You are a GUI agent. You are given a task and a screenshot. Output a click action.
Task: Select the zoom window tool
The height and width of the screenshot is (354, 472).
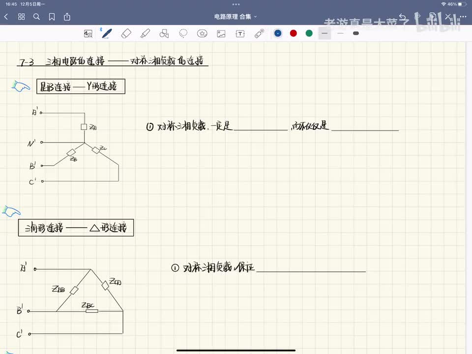coord(88,34)
